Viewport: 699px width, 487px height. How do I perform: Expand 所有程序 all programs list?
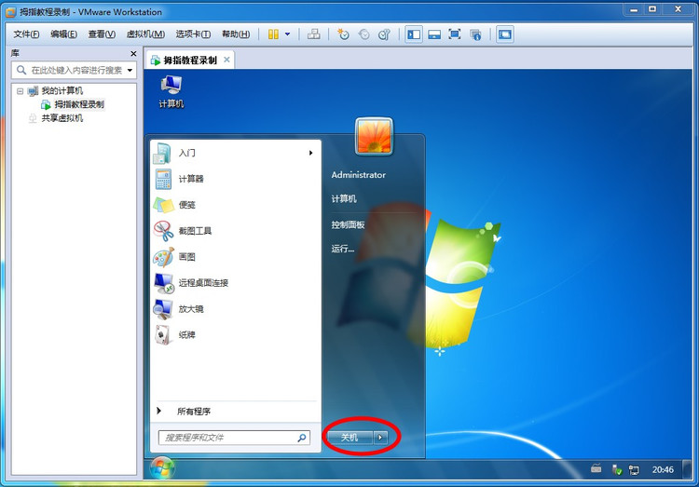pos(236,412)
